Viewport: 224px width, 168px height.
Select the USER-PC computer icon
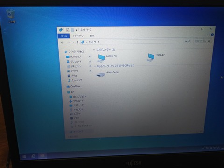[x=150, y=57]
